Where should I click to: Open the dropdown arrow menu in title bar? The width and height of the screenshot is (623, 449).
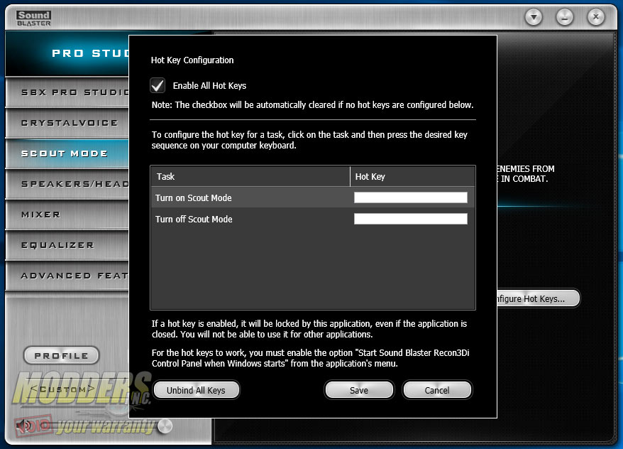tap(534, 17)
